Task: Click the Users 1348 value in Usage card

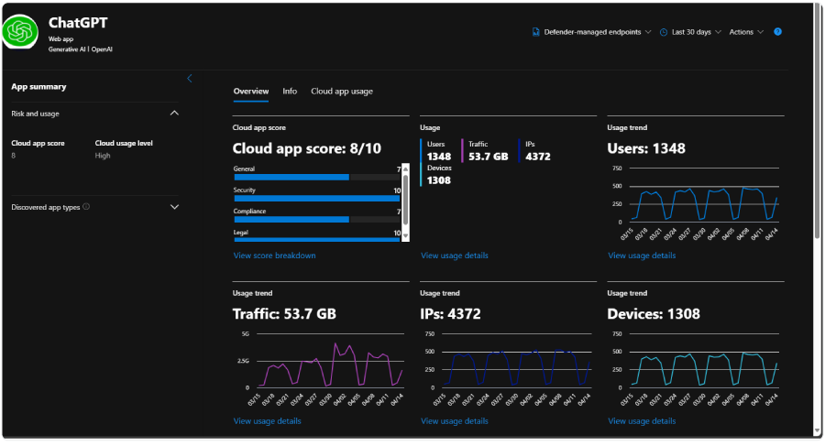Action: pos(439,157)
